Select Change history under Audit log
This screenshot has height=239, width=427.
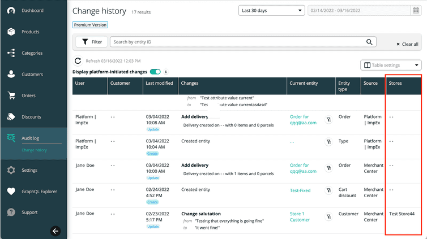(34, 150)
